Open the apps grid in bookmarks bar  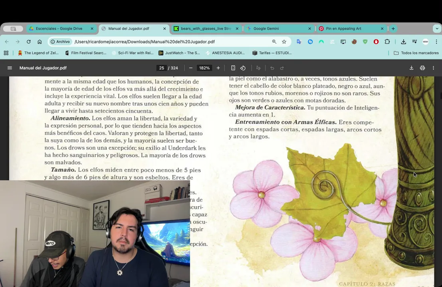pos(6,53)
